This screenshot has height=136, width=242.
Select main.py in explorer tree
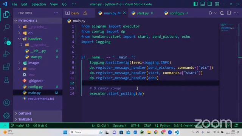coord(38,93)
